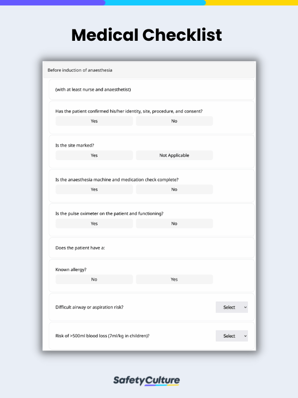Choose Not Applicable for site marked

click(174, 155)
